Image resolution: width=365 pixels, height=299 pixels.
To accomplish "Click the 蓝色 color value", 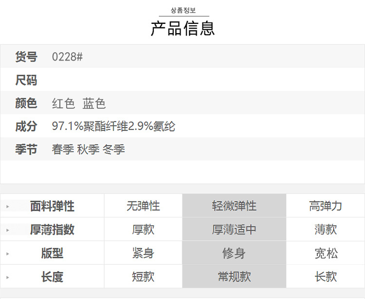I will coord(94,103).
